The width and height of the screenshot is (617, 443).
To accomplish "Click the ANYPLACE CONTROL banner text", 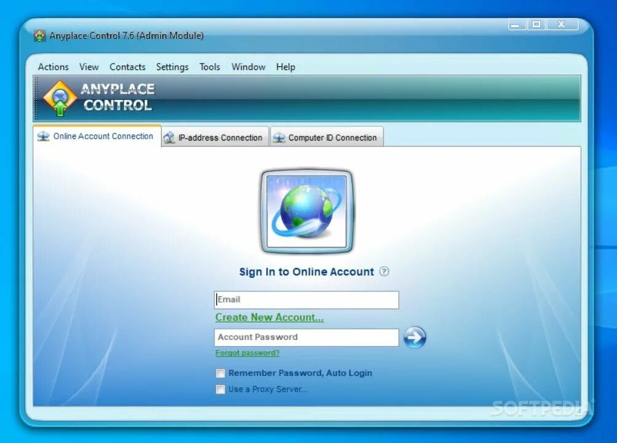I will tap(117, 97).
